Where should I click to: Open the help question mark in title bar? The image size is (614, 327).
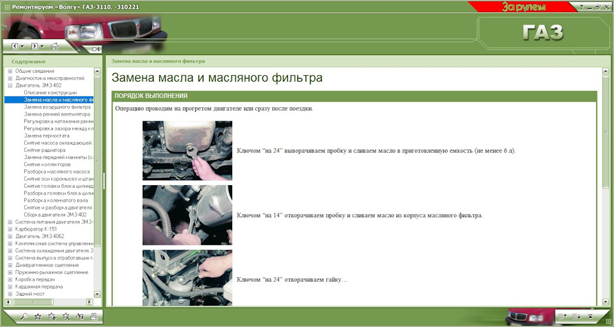(581, 7)
